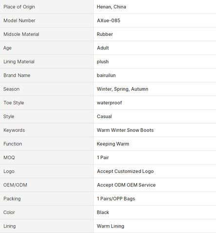The width and height of the screenshot is (216, 233).
Task: Click the brand name 'bairuilun'
Action: point(106,75)
